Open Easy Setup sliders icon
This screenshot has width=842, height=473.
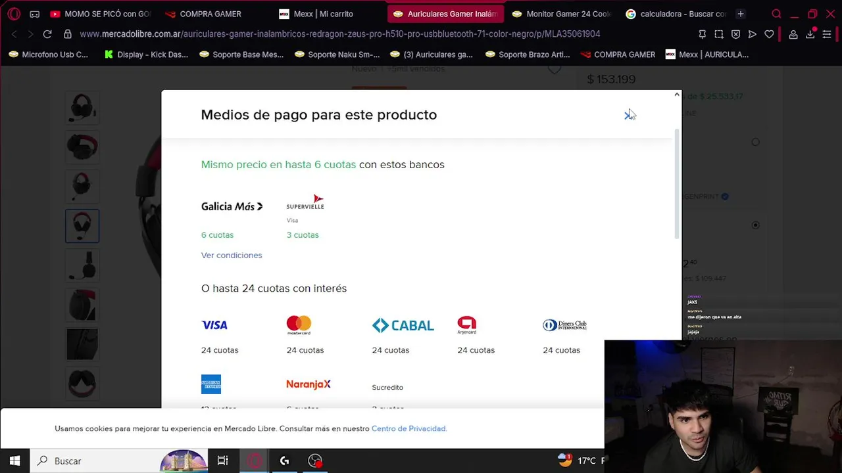pos(827,34)
